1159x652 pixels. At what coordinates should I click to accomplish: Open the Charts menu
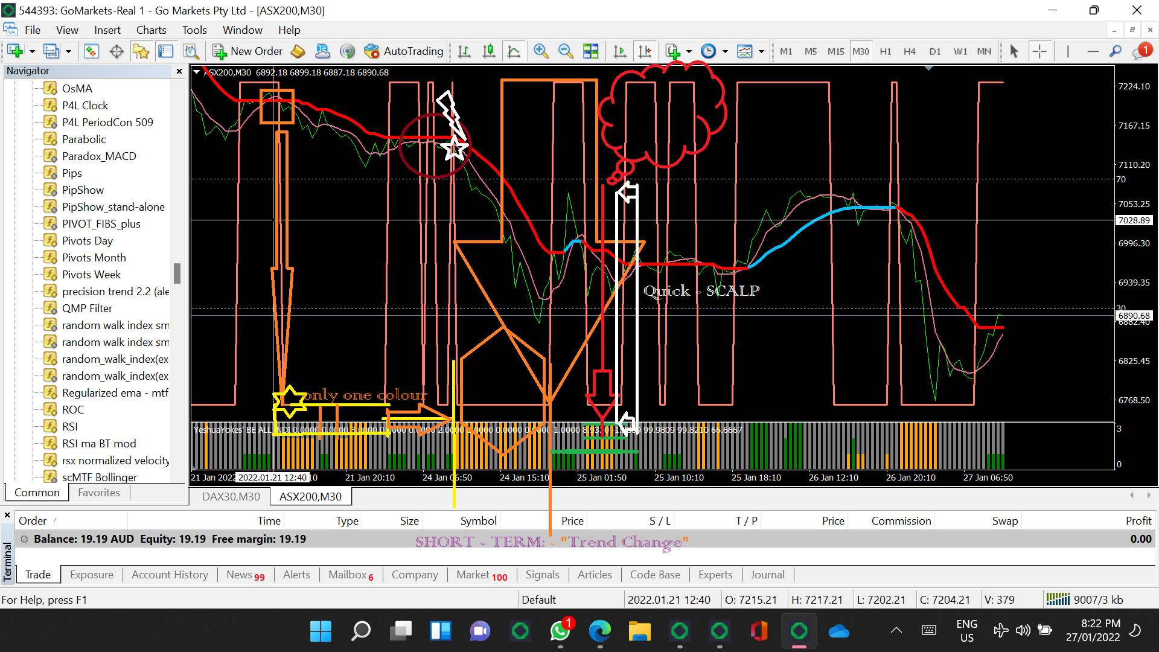pos(151,30)
